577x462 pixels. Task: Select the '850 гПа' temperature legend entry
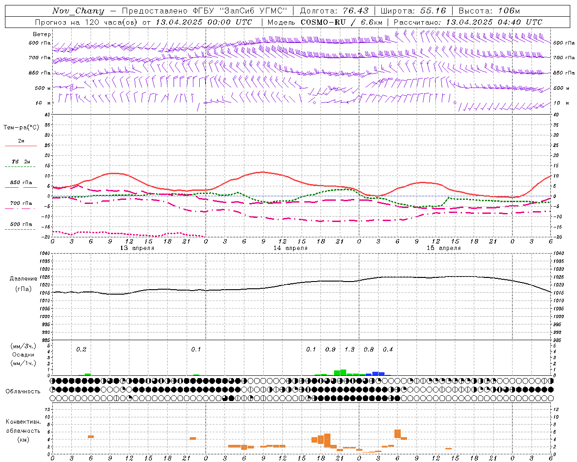pos(21,185)
